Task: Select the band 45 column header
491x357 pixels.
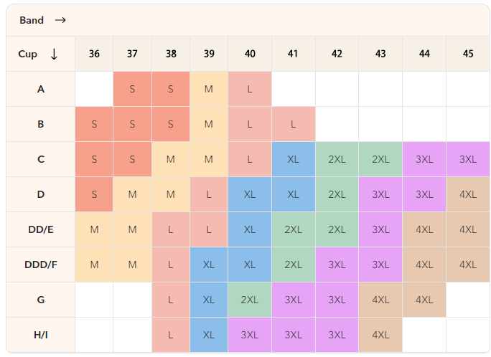Action: coord(468,54)
